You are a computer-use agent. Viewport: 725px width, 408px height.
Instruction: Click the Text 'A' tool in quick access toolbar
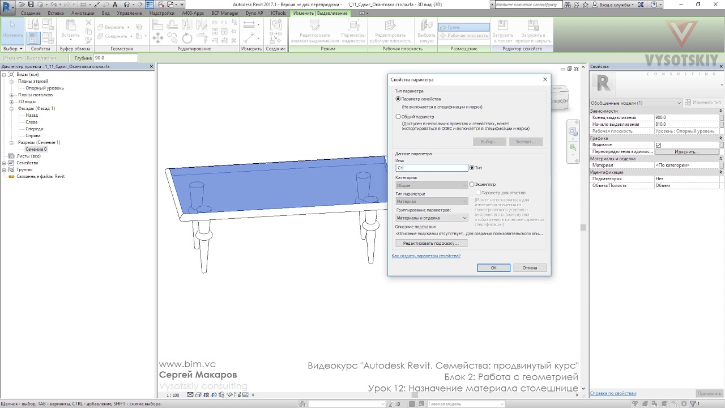tap(116, 5)
